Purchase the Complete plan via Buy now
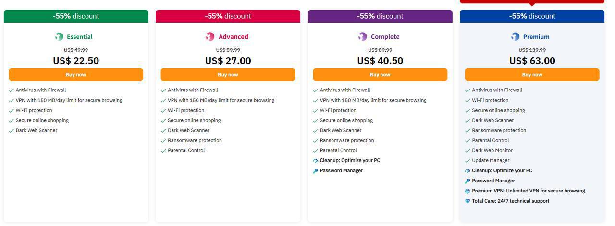 click(x=380, y=75)
